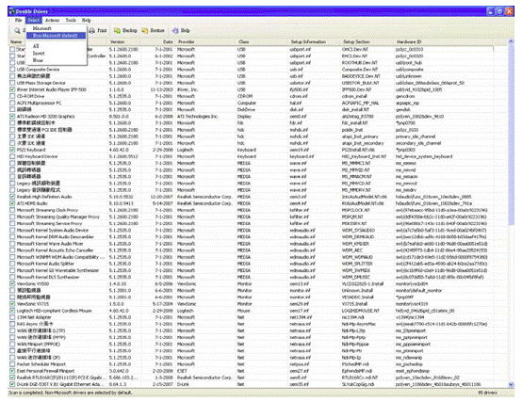Click the ifp500.inf setup information cell
Image resolution: width=522 pixels, height=402 pixels.
pos(299,89)
